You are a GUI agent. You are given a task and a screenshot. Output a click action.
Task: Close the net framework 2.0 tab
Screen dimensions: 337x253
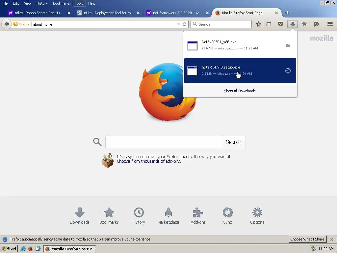tap(207, 13)
